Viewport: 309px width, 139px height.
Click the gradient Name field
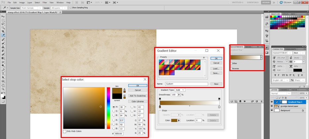point(186,84)
